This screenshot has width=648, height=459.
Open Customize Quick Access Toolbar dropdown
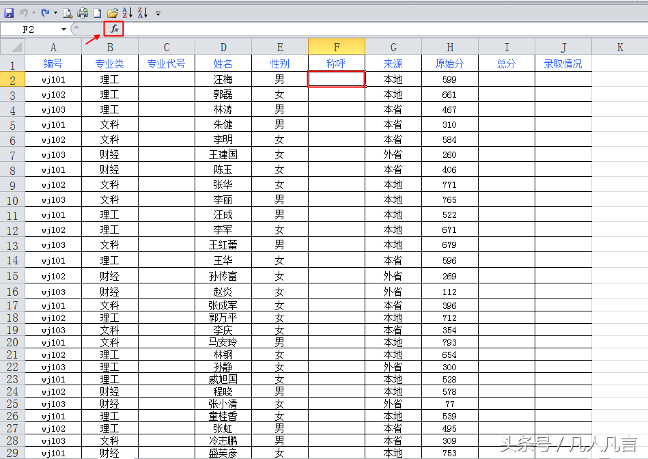[x=158, y=14]
